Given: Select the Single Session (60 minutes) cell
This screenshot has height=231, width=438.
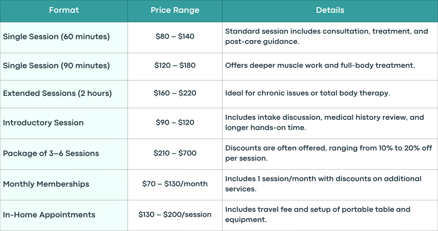Looking at the screenshot, I should coord(64,38).
